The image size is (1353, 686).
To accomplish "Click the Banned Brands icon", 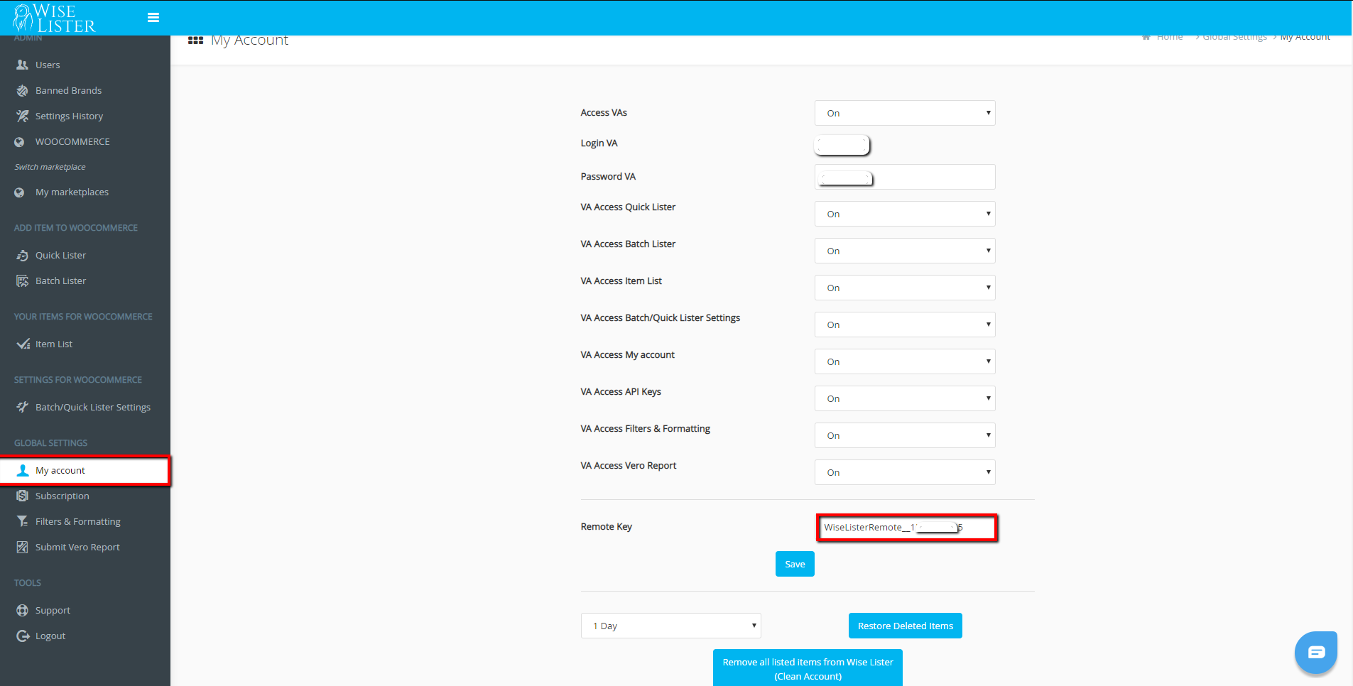I will pos(22,90).
